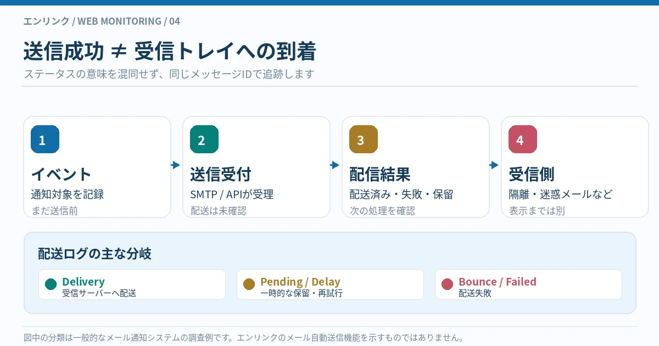Click the text 受信サーバーへ配送
Viewport: 659px width, 346px height.
coord(99,293)
